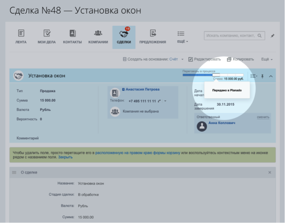Close the О сделке section with the X
The width and height of the screenshot is (285, 223).
270,172
